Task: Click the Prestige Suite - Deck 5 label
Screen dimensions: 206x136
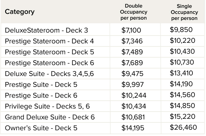Action: [x=41, y=84]
